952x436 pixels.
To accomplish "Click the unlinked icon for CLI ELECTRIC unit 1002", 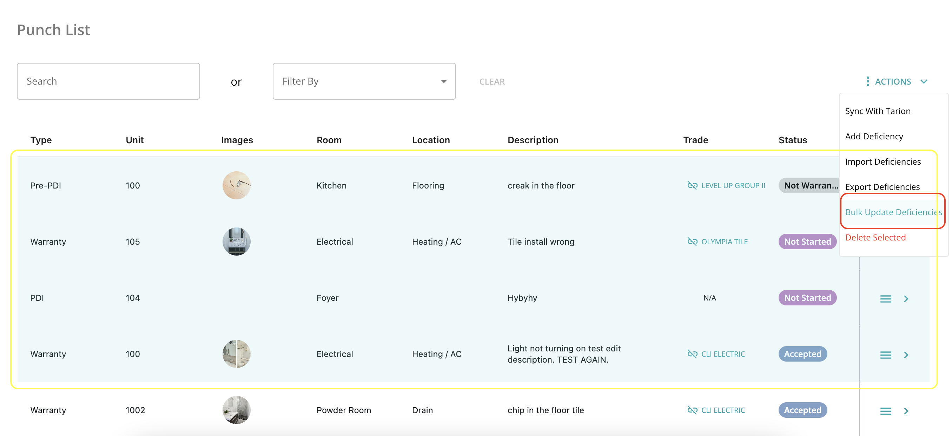I will 692,410.
